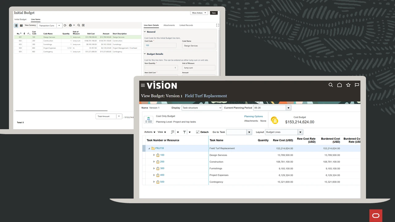Open the Current Planning Period dropdown
The height and width of the screenshot is (222, 395).
288,108
